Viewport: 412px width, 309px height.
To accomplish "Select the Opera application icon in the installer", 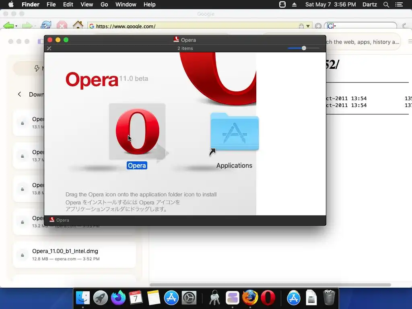I will point(137,132).
